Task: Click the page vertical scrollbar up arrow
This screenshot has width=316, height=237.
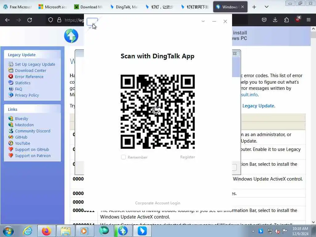Action: 314,29
